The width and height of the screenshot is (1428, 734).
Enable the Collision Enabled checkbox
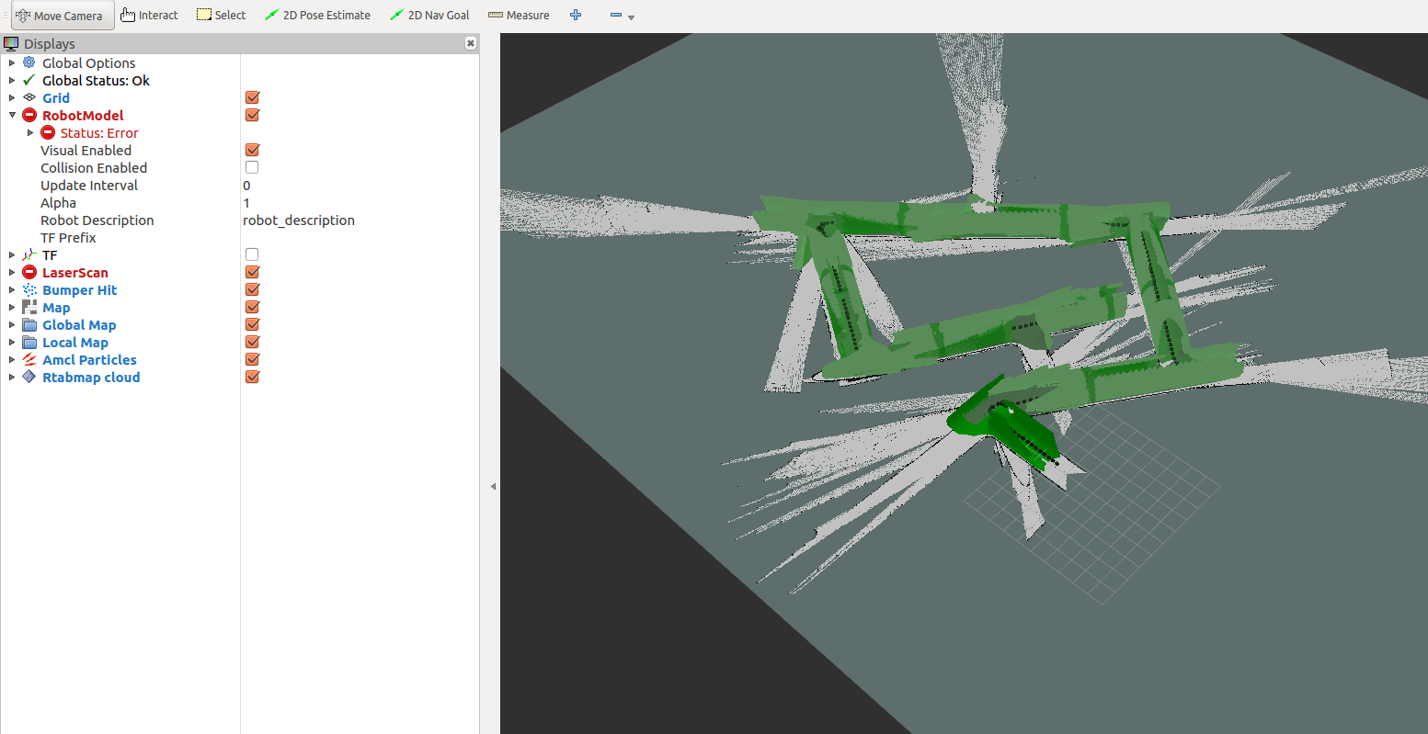click(252, 168)
